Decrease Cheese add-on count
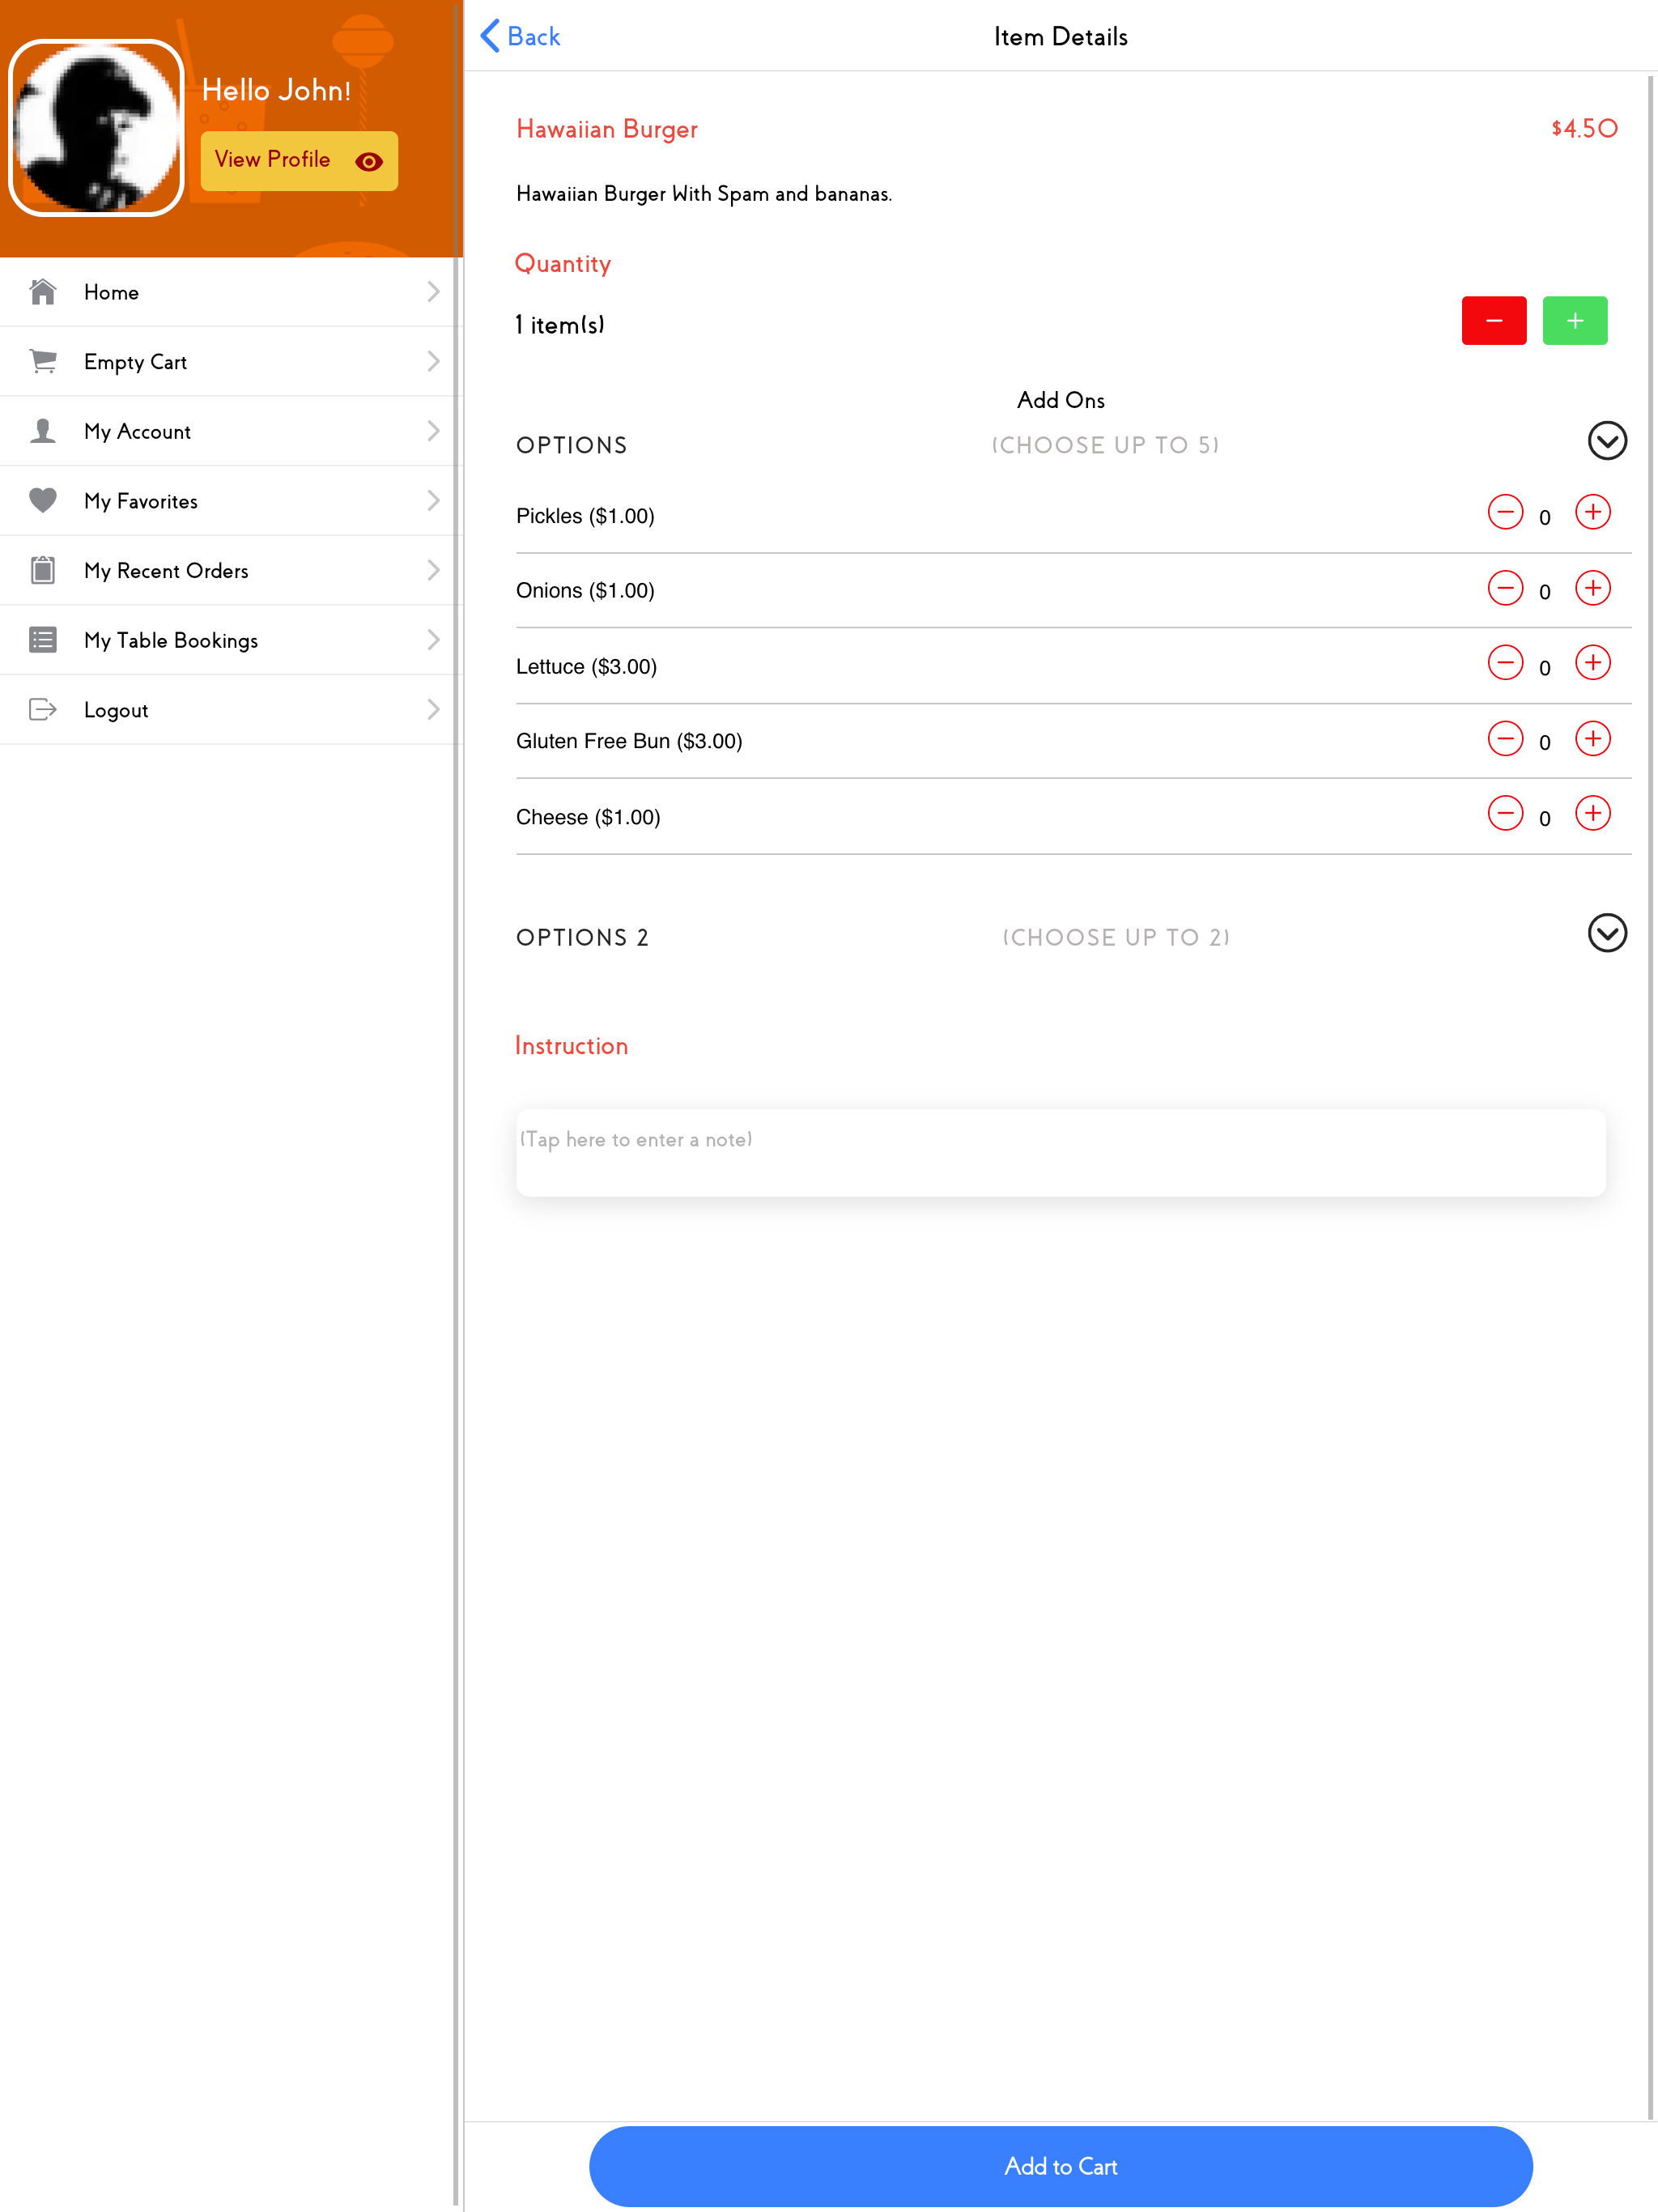Image resolution: width=1658 pixels, height=2212 pixels. [1505, 814]
